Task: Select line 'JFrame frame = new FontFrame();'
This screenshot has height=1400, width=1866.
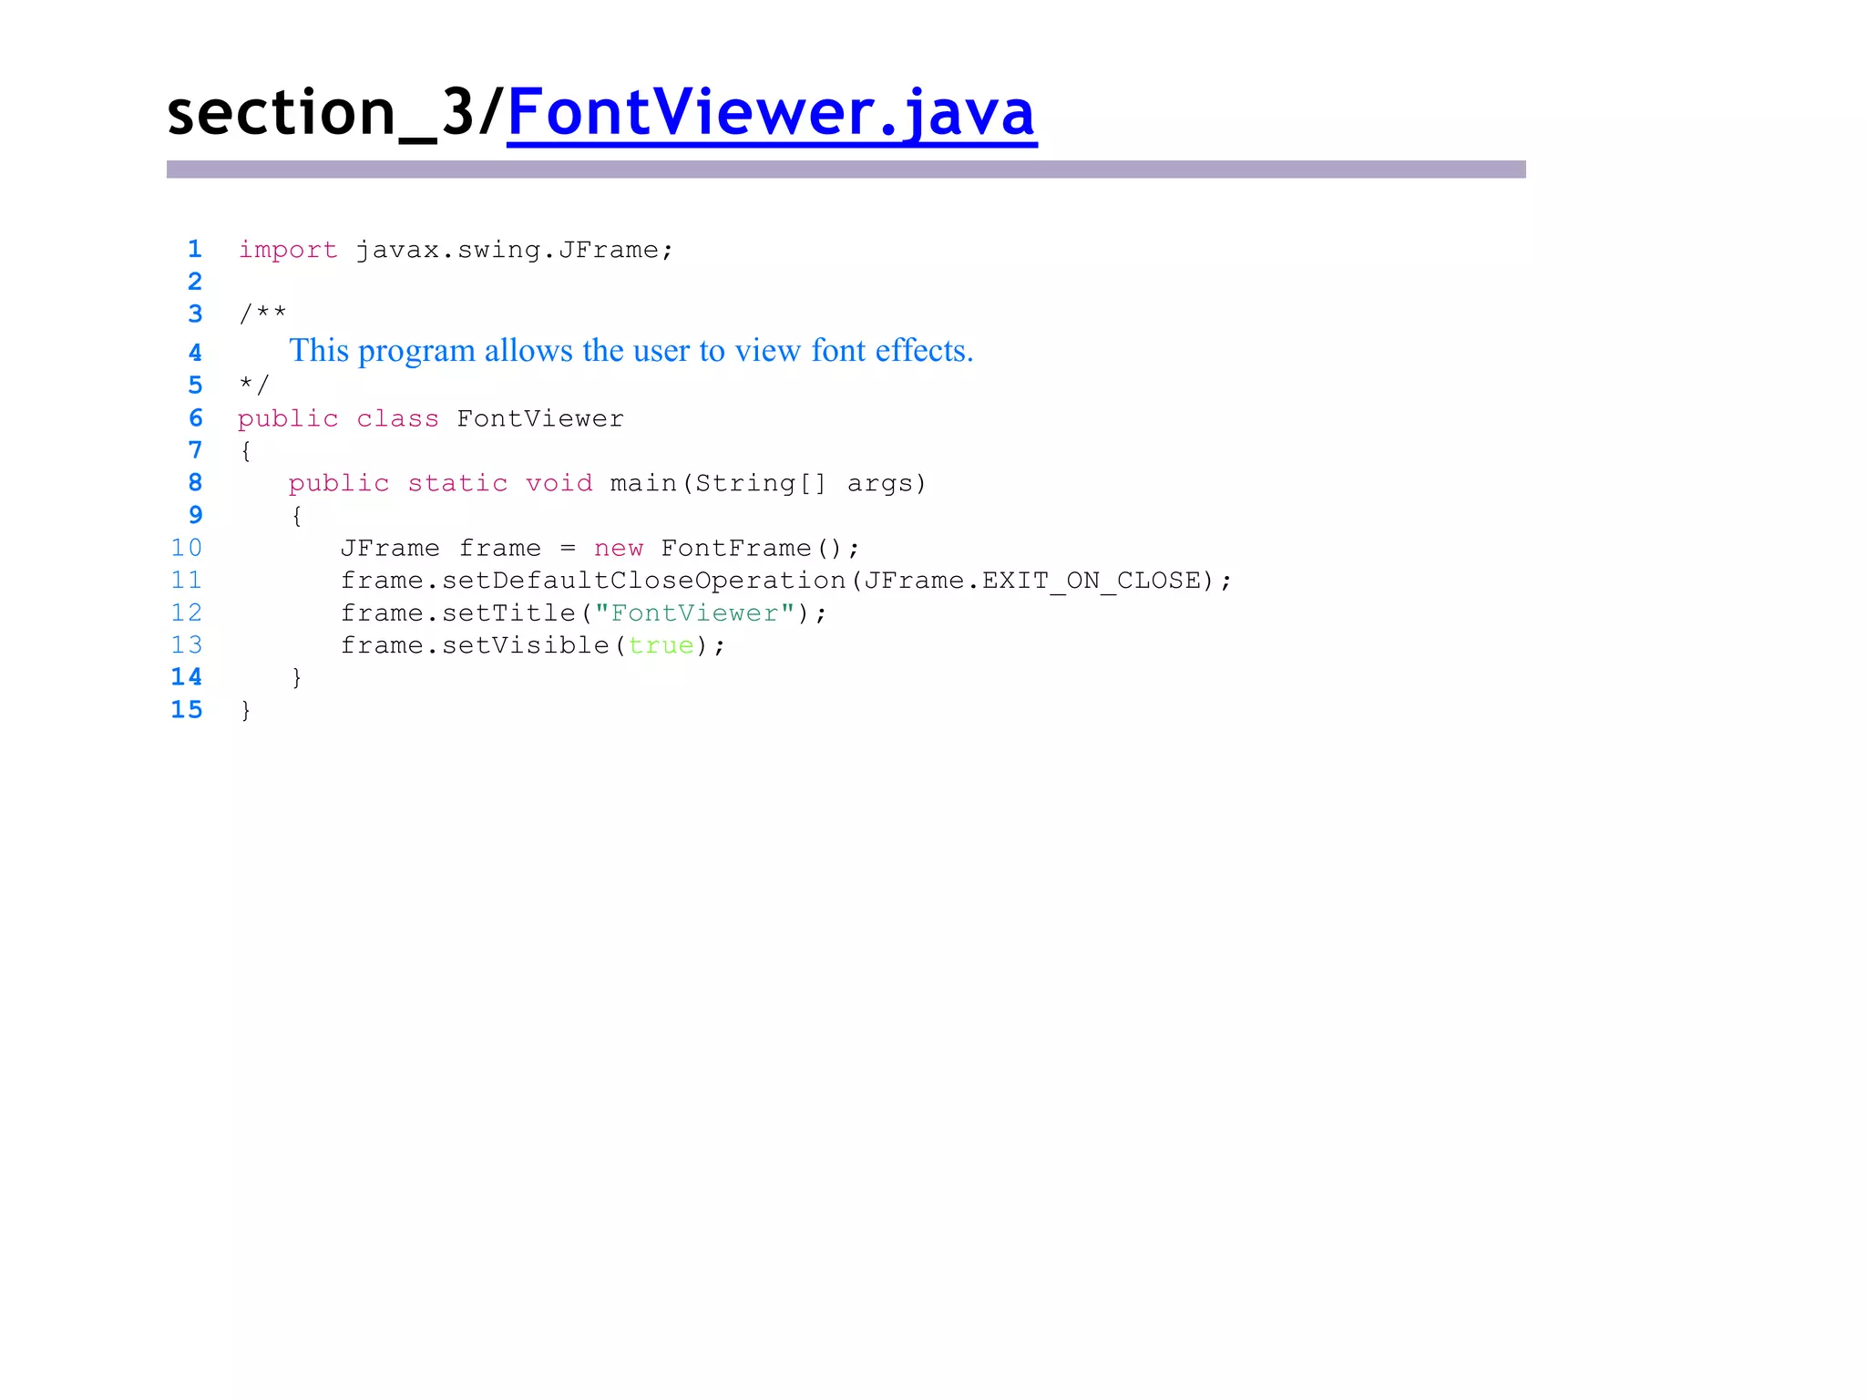Action: (600, 548)
